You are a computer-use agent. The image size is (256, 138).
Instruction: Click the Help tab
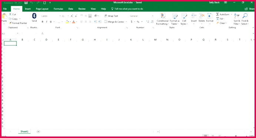click(x=103, y=9)
